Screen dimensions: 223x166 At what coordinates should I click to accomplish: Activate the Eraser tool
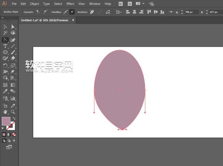(x=13, y=59)
